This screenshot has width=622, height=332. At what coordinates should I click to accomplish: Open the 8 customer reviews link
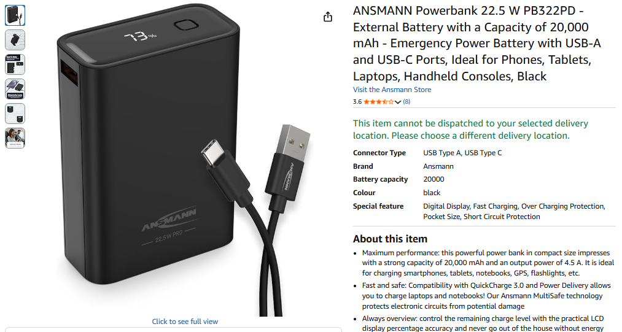tap(406, 102)
